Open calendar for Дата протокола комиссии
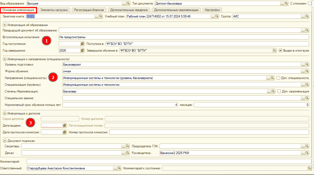Screen dimensions: 314x175 point(64,132)
